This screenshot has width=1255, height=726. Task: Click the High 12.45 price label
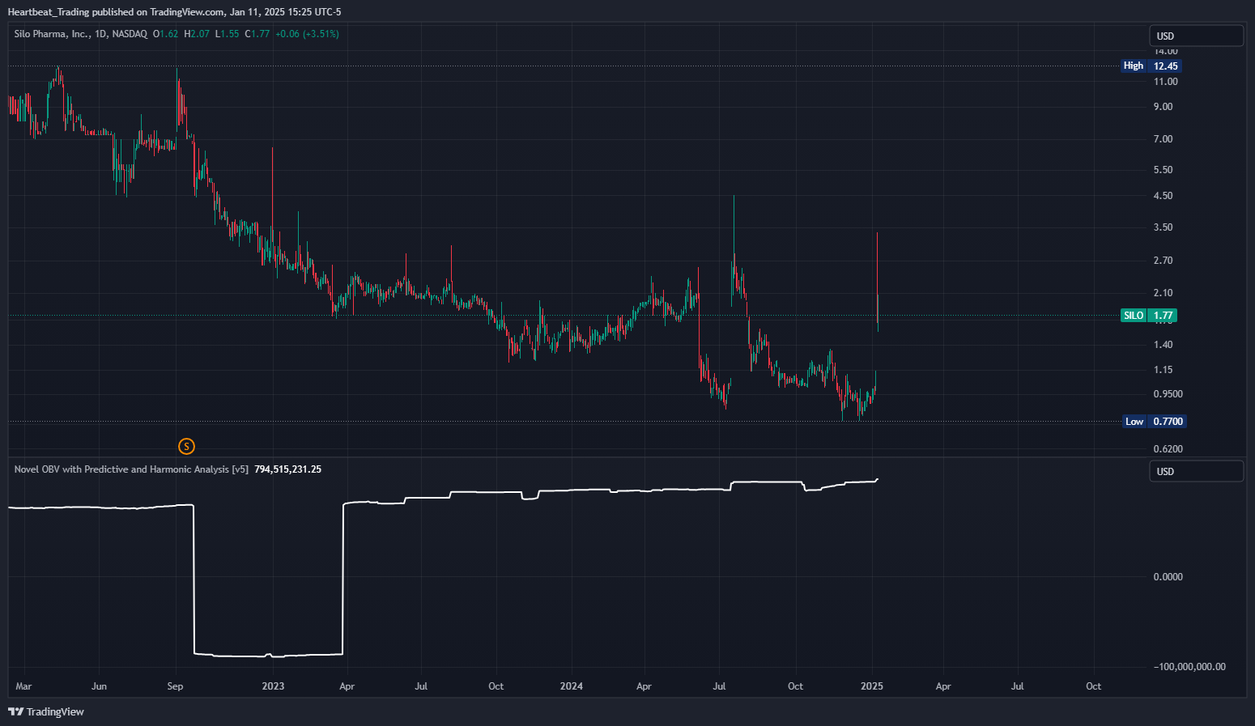tap(1151, 66)
